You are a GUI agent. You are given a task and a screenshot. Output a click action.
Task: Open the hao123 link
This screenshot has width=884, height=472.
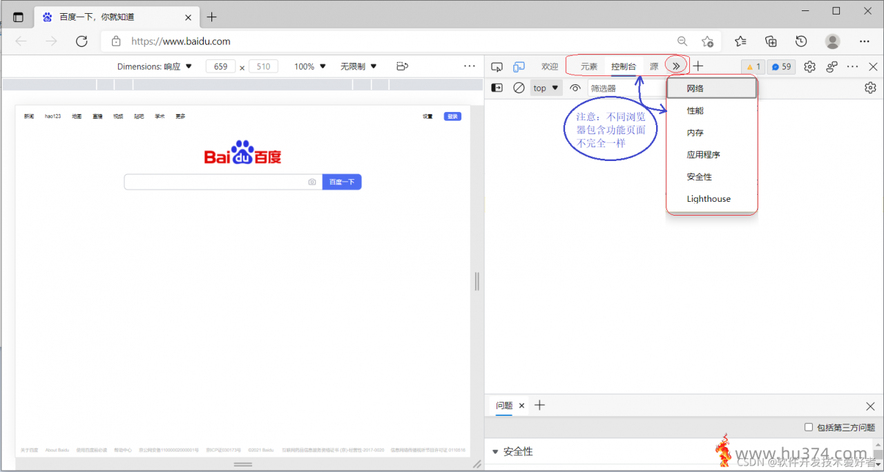coord(53,116)
